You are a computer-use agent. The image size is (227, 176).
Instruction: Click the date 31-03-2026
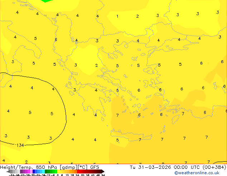pyautogui.click(x=154, y=167)
